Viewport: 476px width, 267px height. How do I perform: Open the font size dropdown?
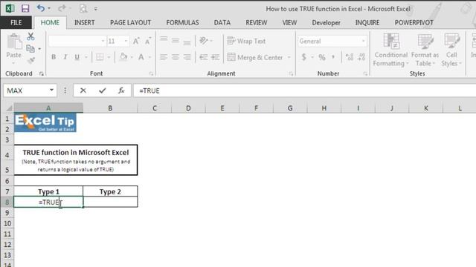tap(126, 41)
